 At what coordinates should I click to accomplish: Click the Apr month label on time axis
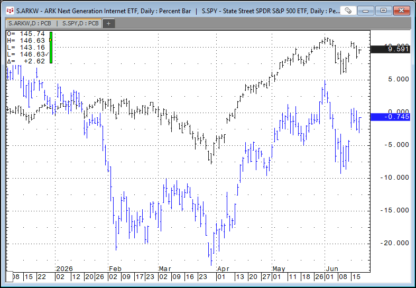click(223, 269)
